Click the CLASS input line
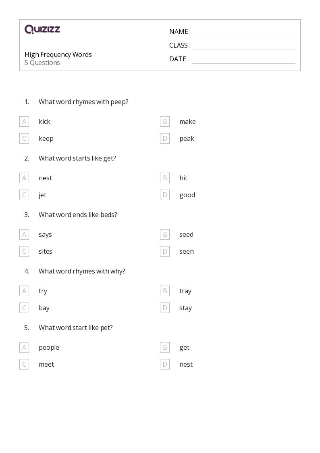 (243, 46)
